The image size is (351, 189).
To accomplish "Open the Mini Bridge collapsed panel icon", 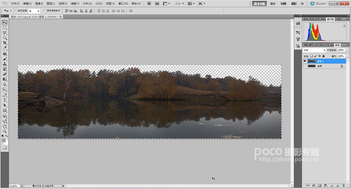I will click(298, 23).
